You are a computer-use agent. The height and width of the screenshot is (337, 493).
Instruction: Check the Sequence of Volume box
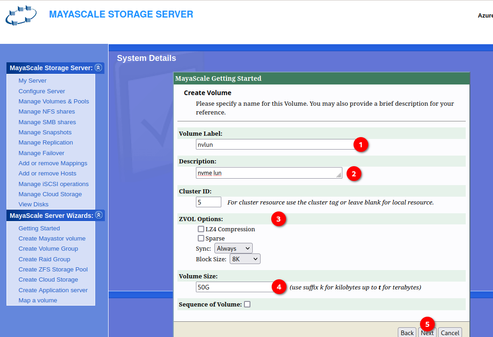point(247,304)
